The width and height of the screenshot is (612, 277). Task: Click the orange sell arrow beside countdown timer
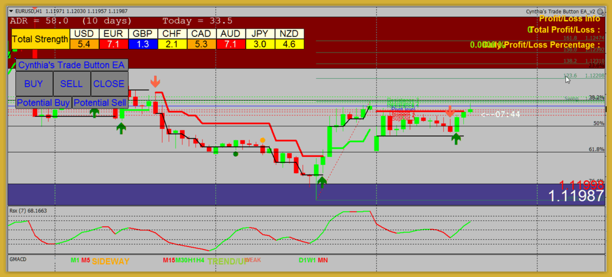[450, 111]
